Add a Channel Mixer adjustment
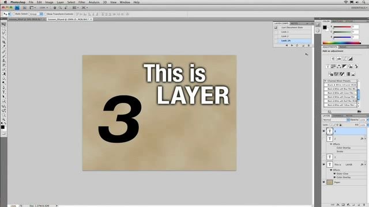 [356, 67]
